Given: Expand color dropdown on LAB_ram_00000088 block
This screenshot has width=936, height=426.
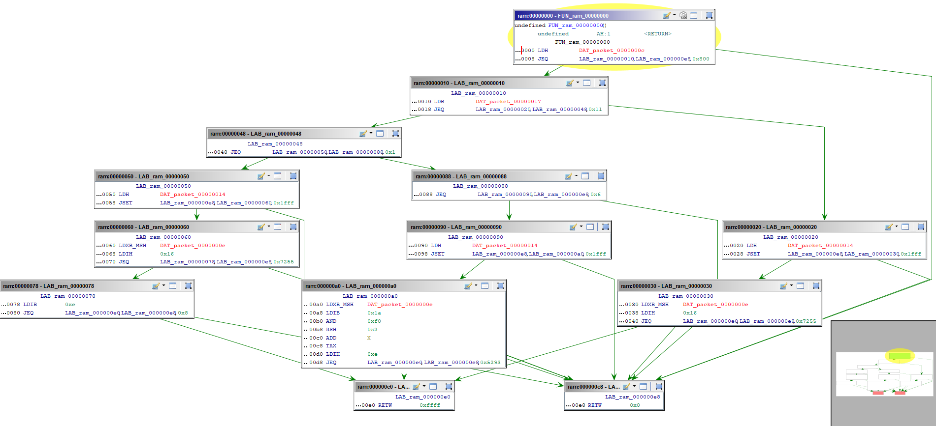Looking at the screenshot, I should point(577,176).
